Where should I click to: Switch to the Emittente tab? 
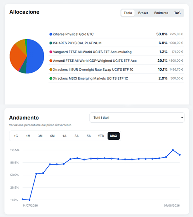161,13
